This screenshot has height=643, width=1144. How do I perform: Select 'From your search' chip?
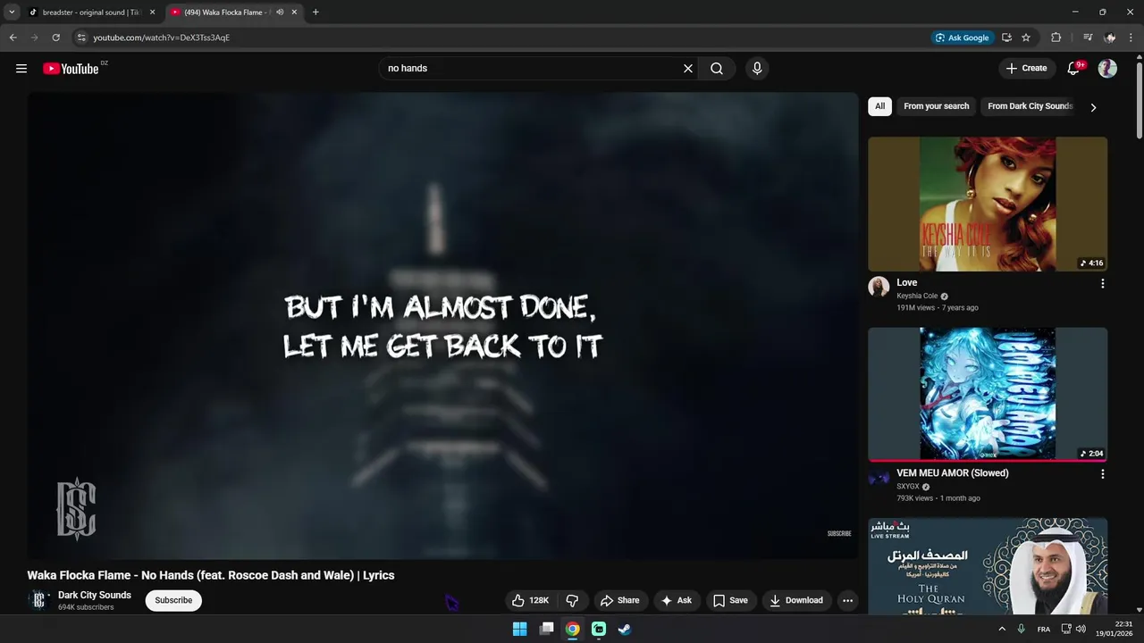pos(936,106)
